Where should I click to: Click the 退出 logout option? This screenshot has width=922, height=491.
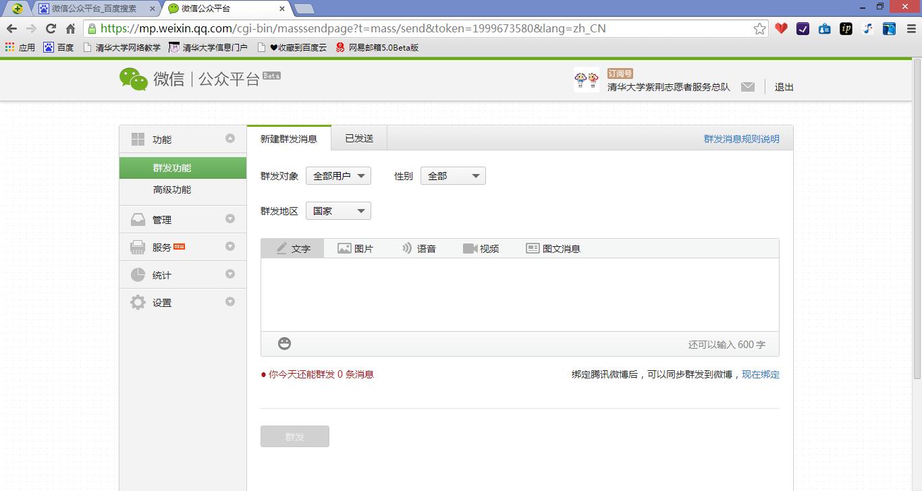782,86
